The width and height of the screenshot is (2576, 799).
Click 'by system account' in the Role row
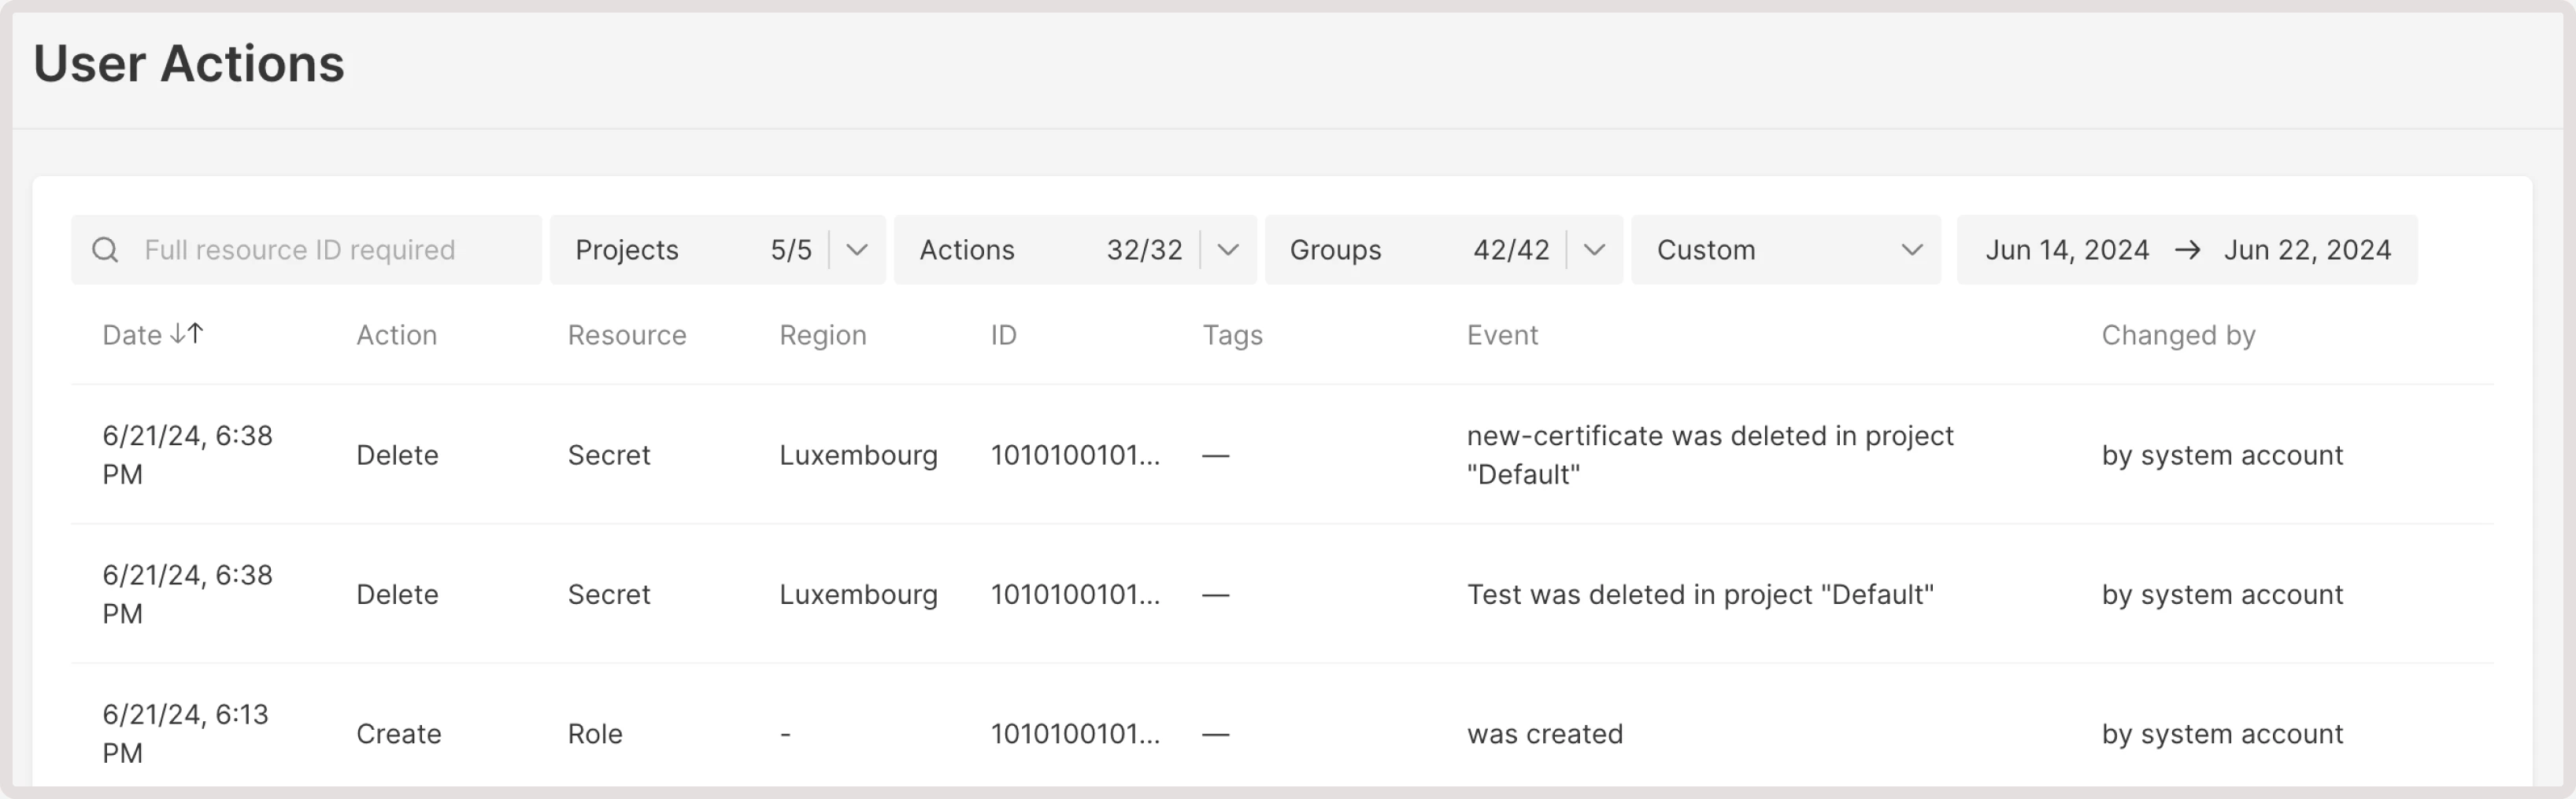[x=2222, y=735]
